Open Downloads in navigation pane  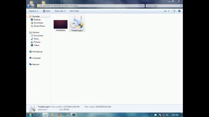[39, 23]
